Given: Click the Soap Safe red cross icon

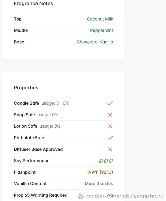Looking at the screenshot, I should click(110, 115).
